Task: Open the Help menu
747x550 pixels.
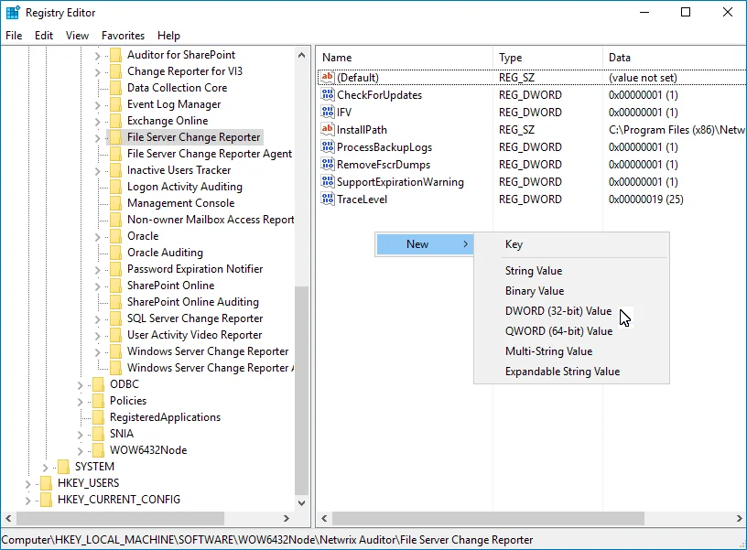Action: (168, 36)
